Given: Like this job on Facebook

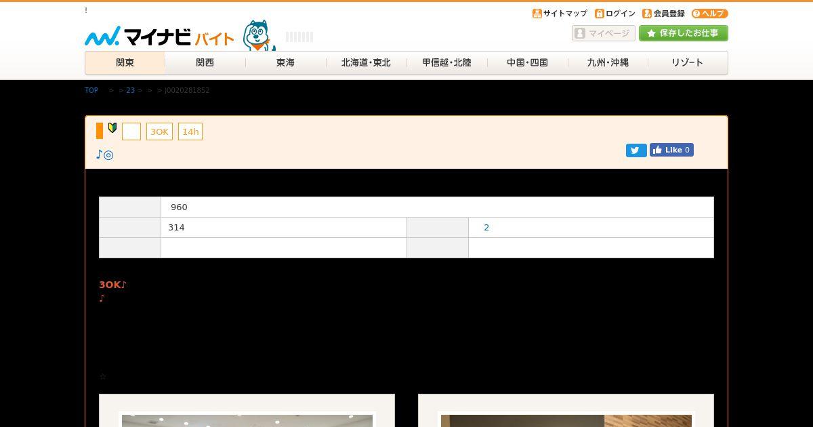Looking at the screenshot, I should pyautogui.click(x=671, y=150).
